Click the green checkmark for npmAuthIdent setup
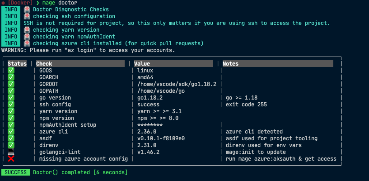Screen dimensions: 369x181 pos(11,125)
